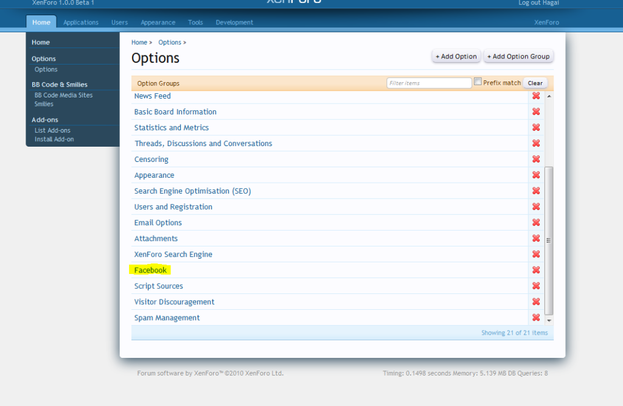Viewport: 623px width, 406px height.
Task: Select the Add-ons sidebar heading
Action: (45, 120)
